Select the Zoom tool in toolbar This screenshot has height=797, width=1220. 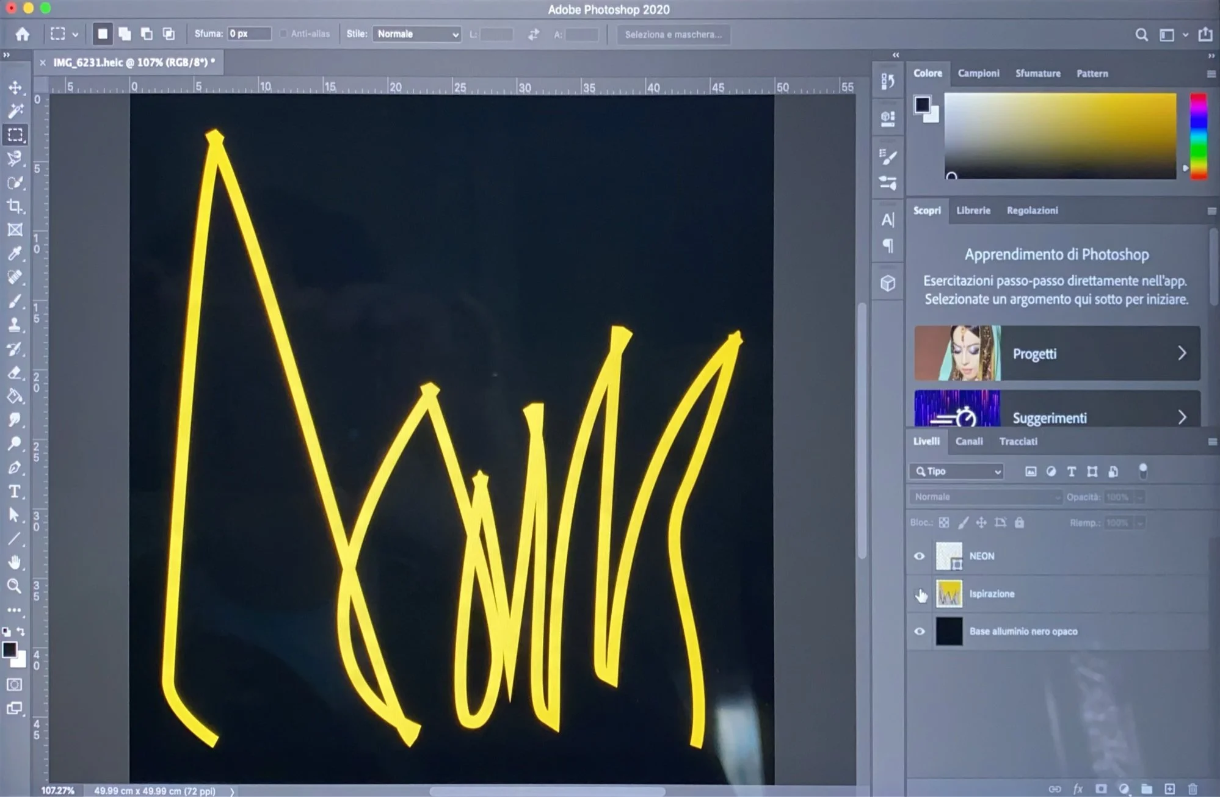(15, 586)
